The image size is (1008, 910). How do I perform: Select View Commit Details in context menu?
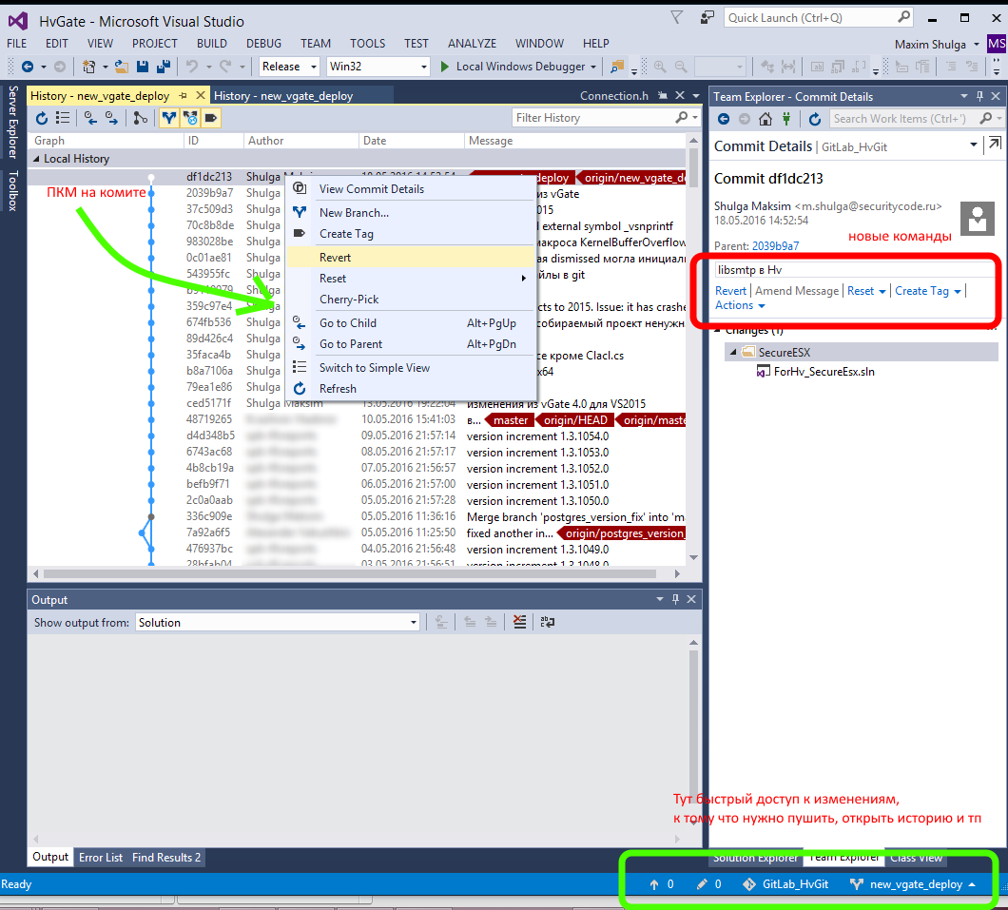click(411, 189)
